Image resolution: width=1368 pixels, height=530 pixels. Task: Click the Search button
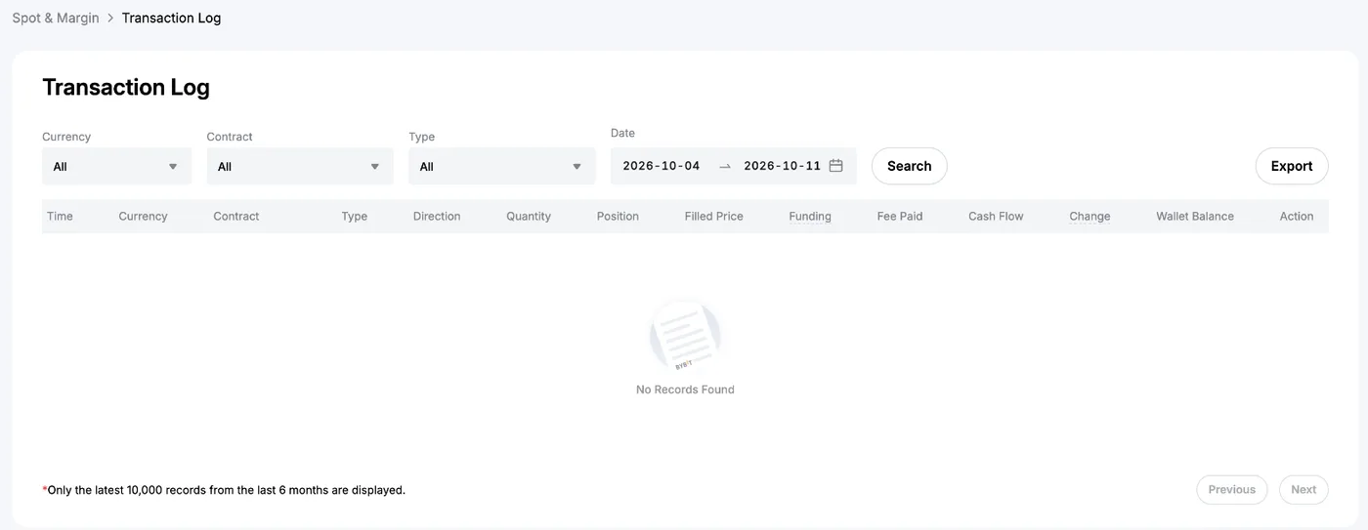[909, 166]
